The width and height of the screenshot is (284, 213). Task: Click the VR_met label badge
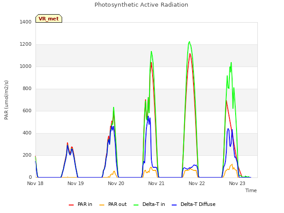click(49, 19)
